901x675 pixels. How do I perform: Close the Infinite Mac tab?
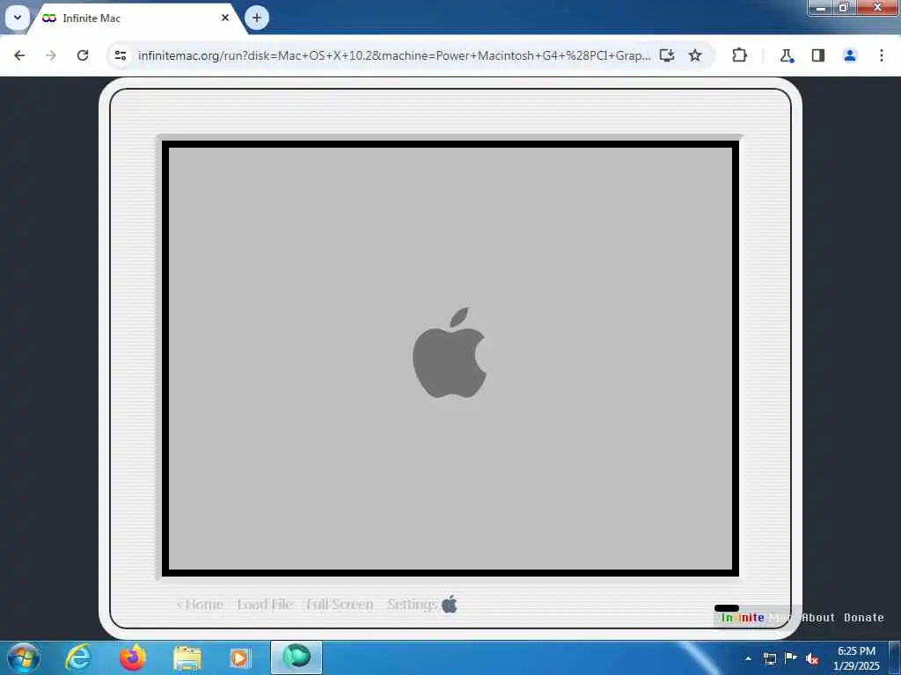pyautogui.click(x=225, y=18)
